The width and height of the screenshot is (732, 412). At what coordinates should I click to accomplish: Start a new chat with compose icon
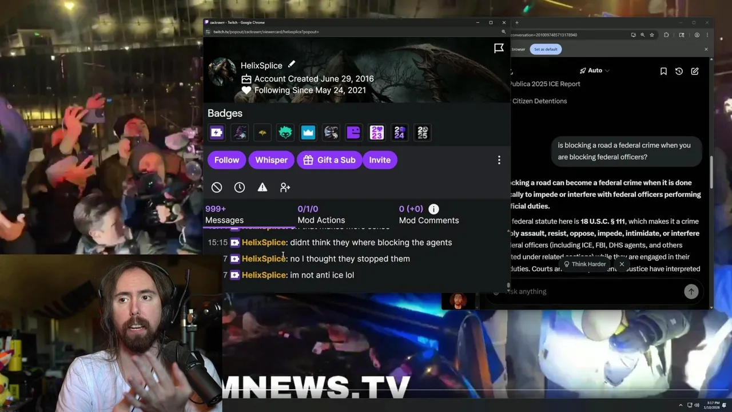(694, 72)
